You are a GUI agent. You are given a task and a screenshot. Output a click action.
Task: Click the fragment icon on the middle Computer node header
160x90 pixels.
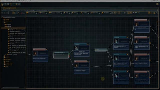point(88,44)
